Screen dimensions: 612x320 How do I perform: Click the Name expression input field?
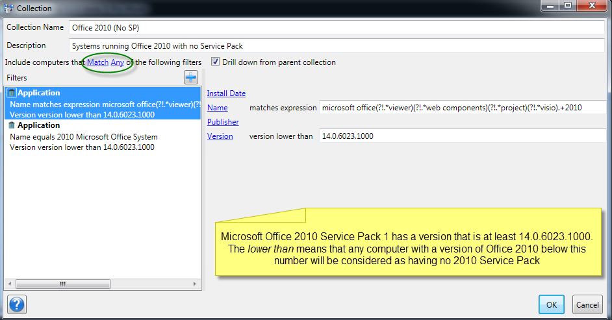coord(463,108)
